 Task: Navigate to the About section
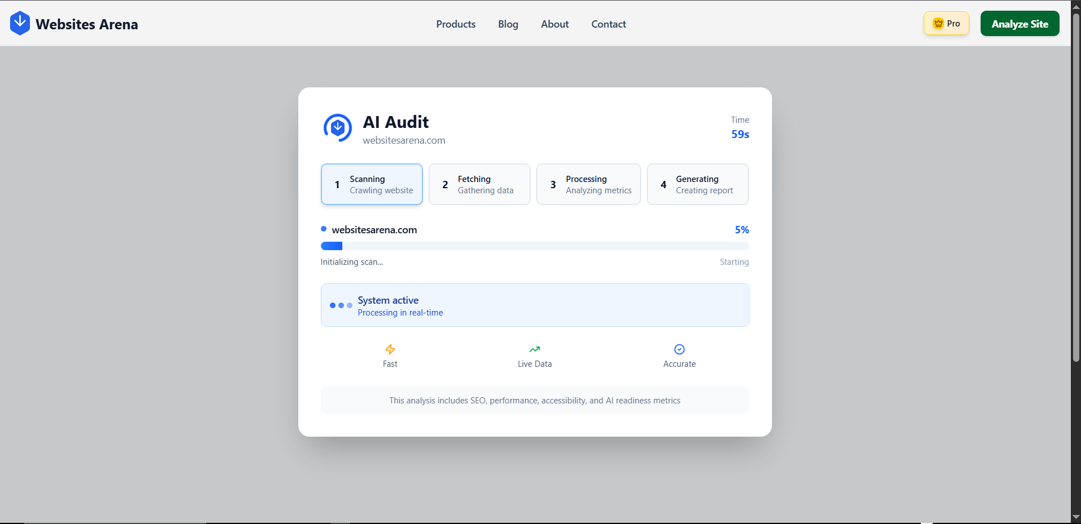[554, 24]
